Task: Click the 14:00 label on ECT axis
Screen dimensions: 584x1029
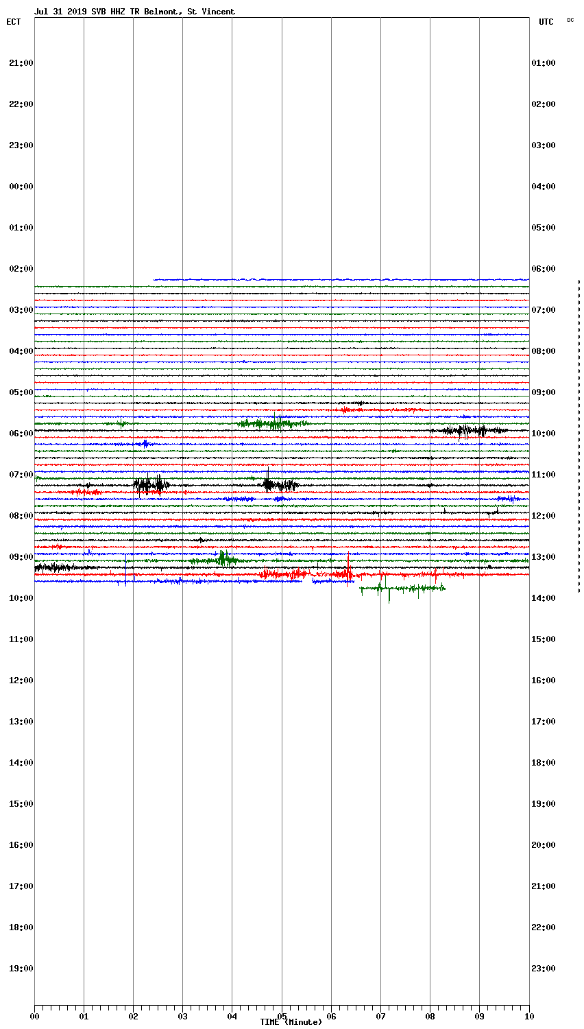Action: click(21, 763)
